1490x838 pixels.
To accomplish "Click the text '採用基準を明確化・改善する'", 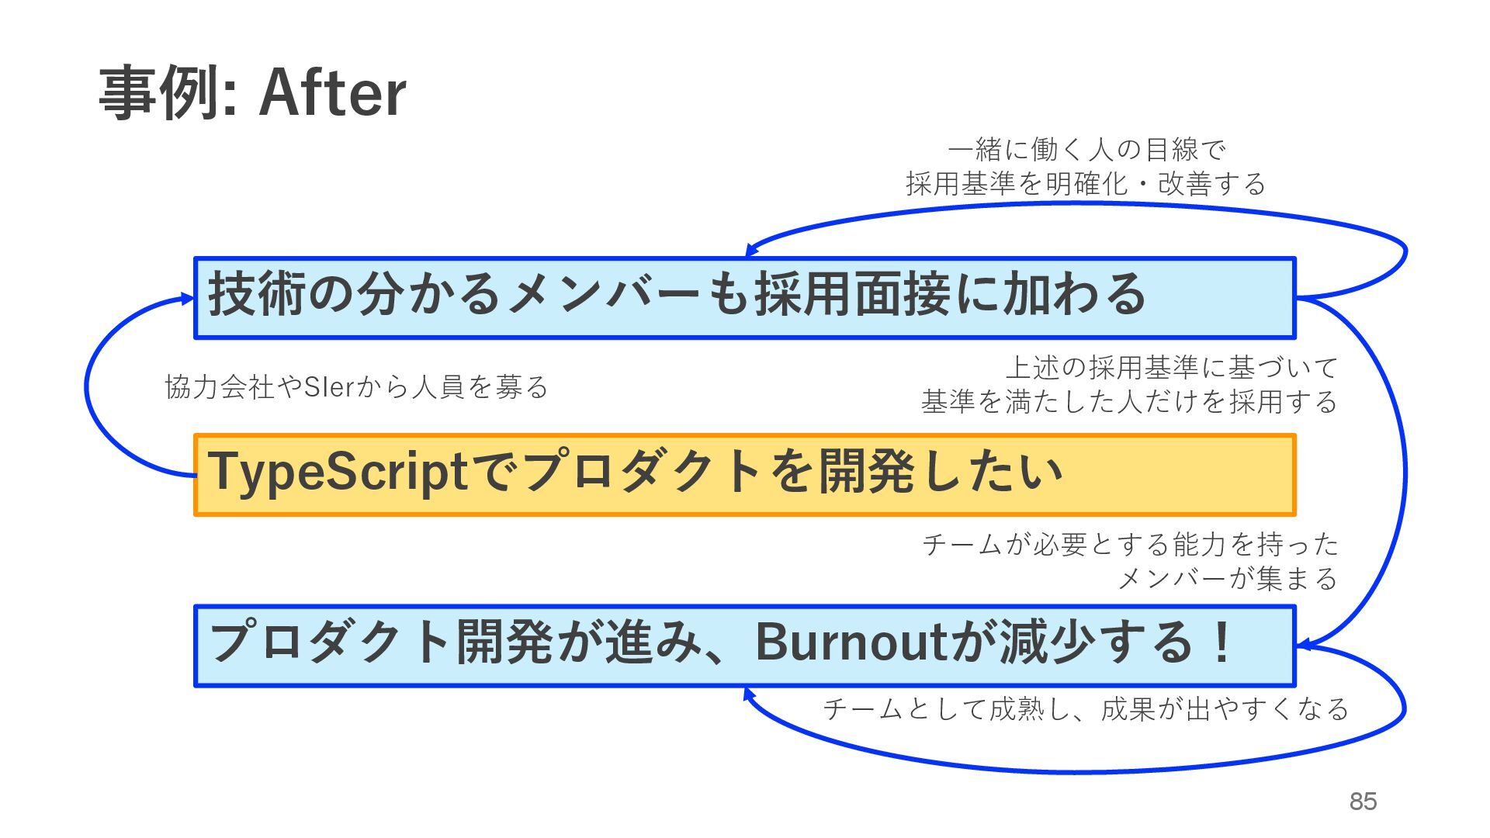I will [x=1086, y=184].
